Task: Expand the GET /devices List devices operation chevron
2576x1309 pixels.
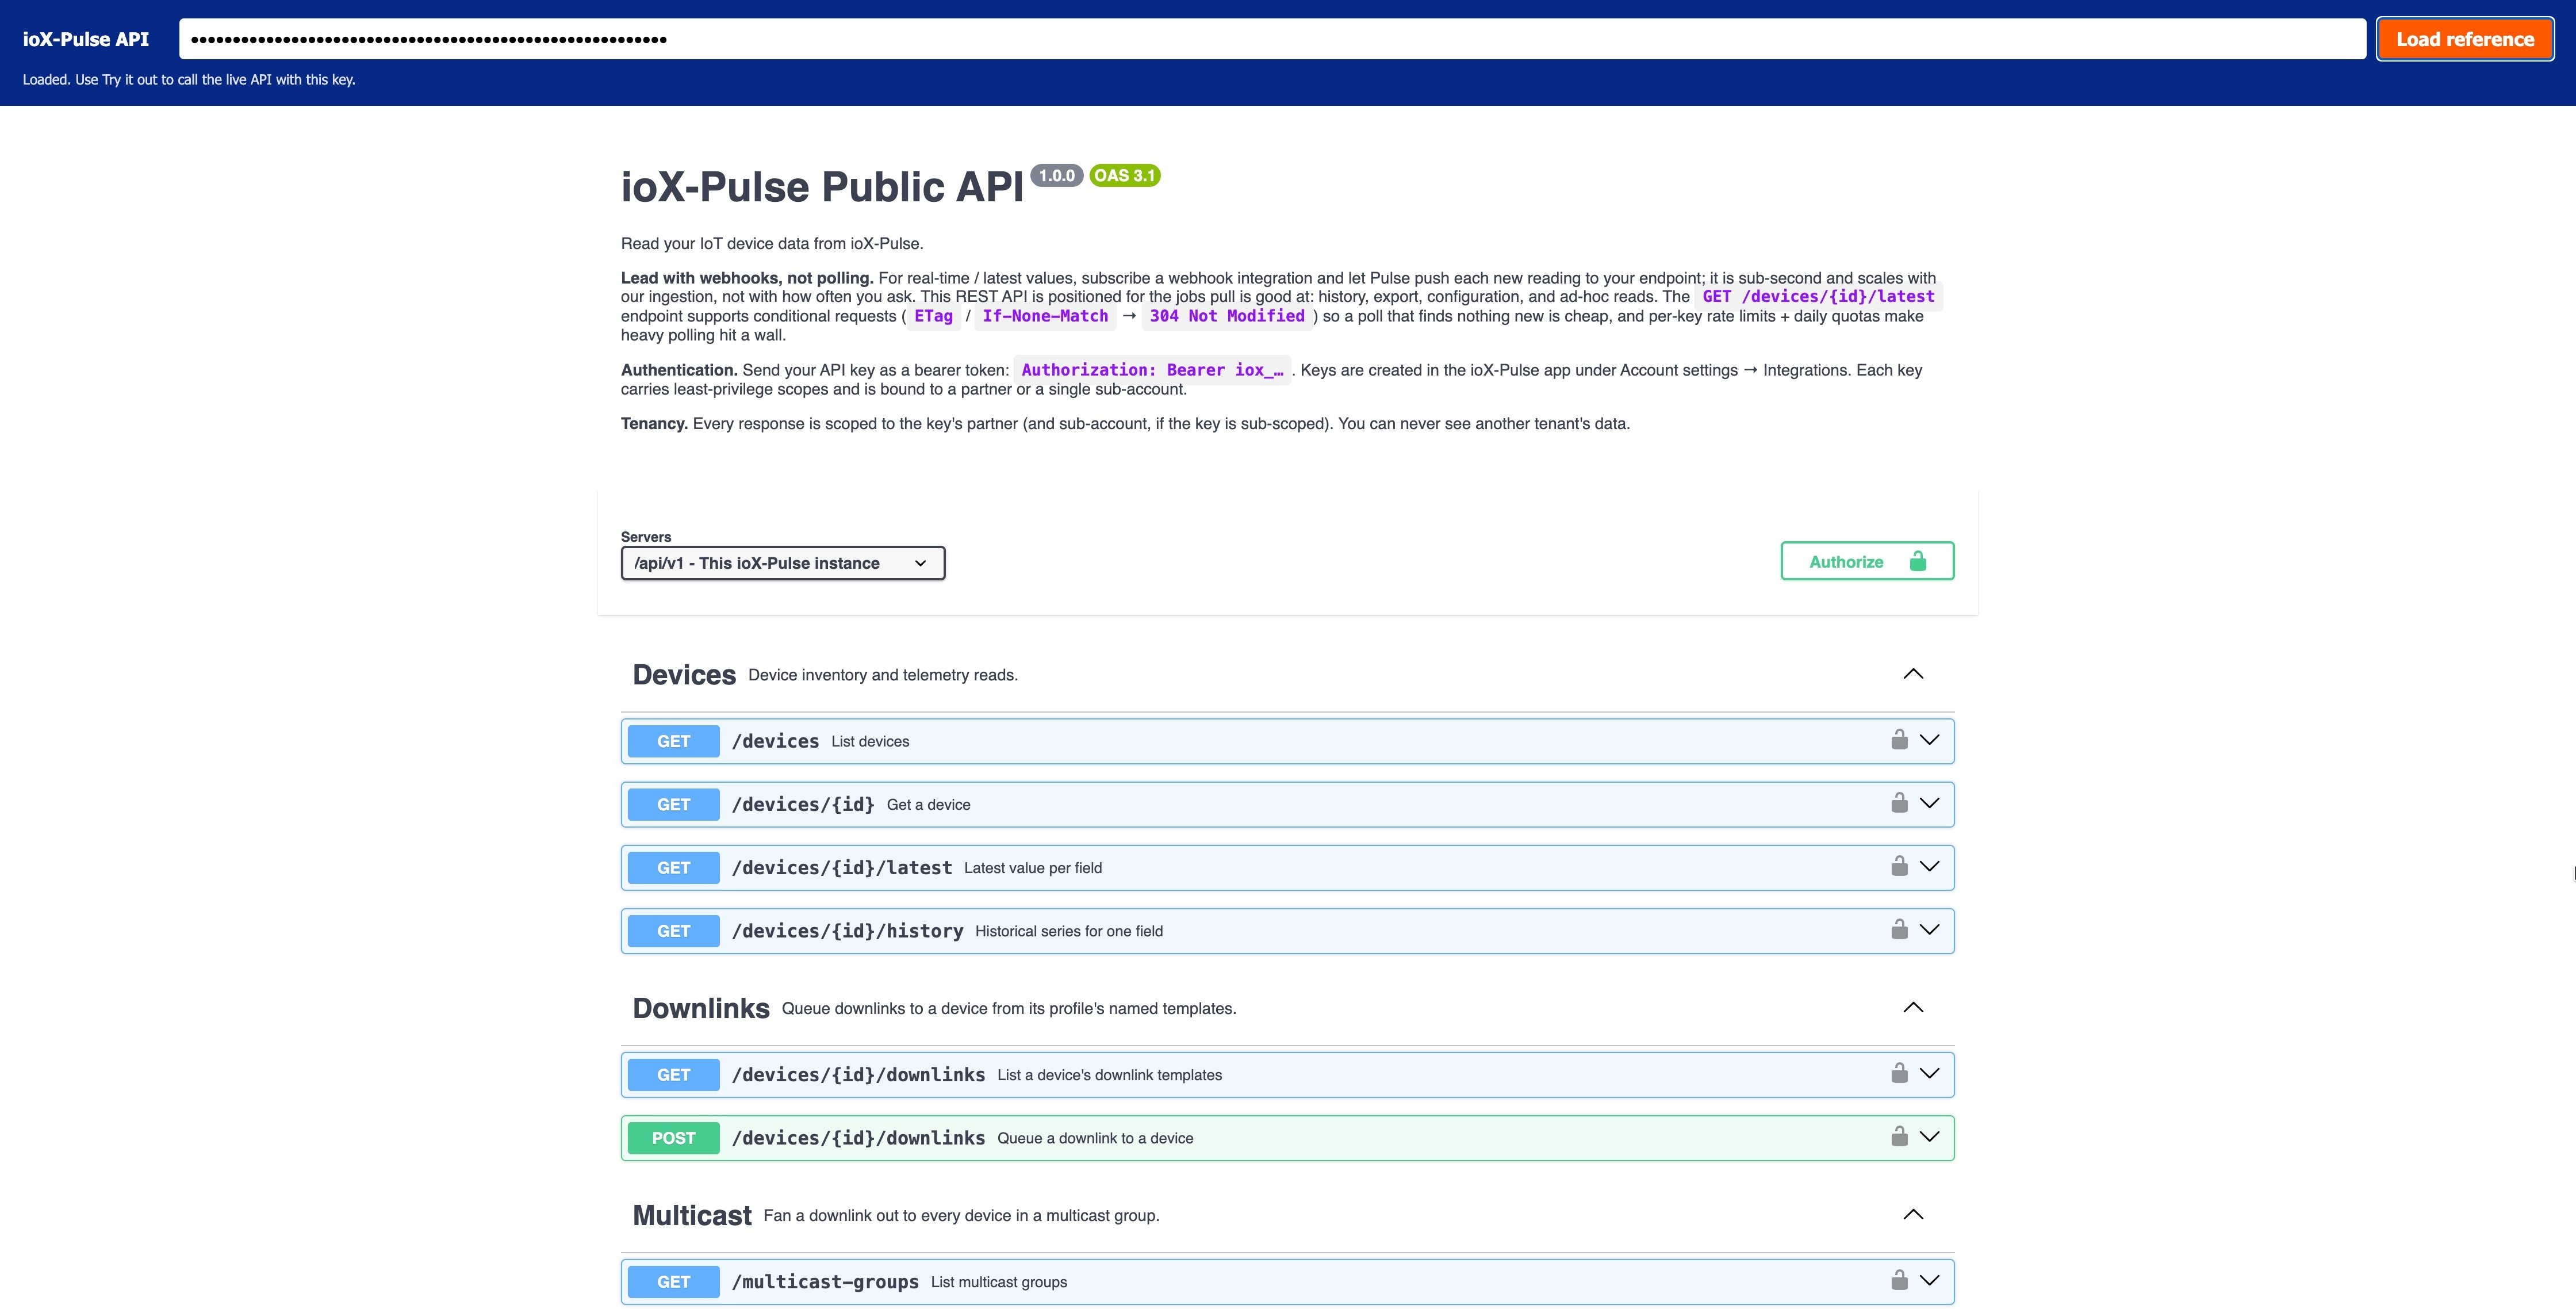Action: 1930,740
